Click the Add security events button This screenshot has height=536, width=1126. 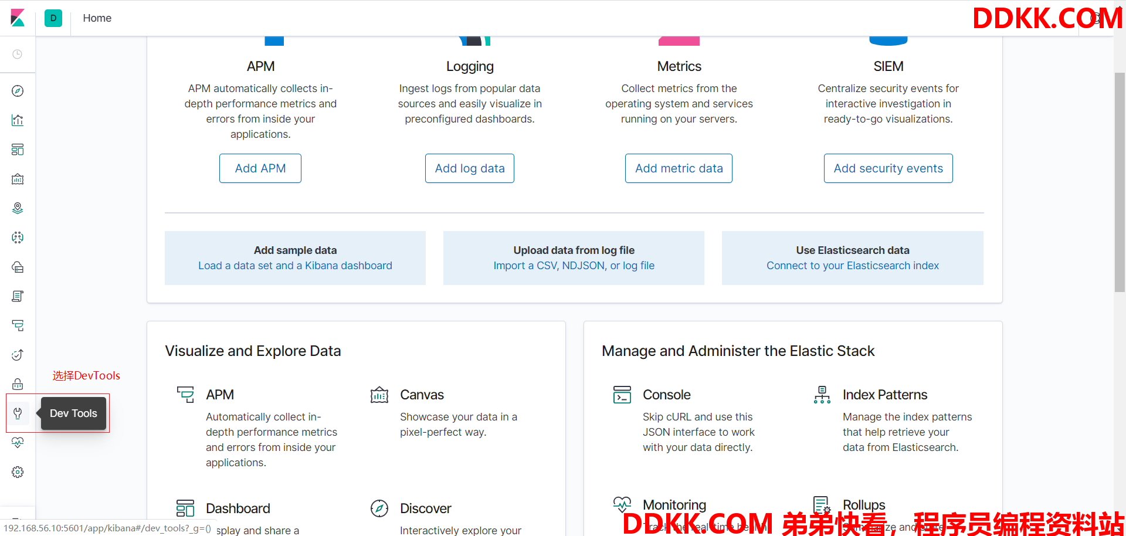pos(888,168)
